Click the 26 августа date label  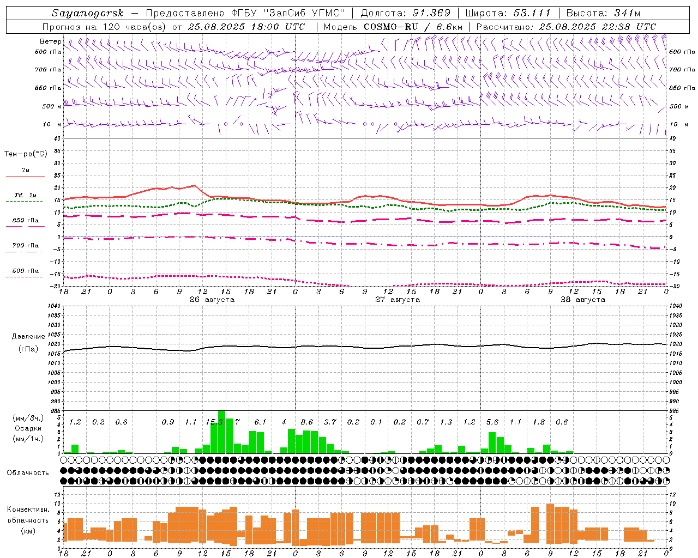(x=212, y=300)
